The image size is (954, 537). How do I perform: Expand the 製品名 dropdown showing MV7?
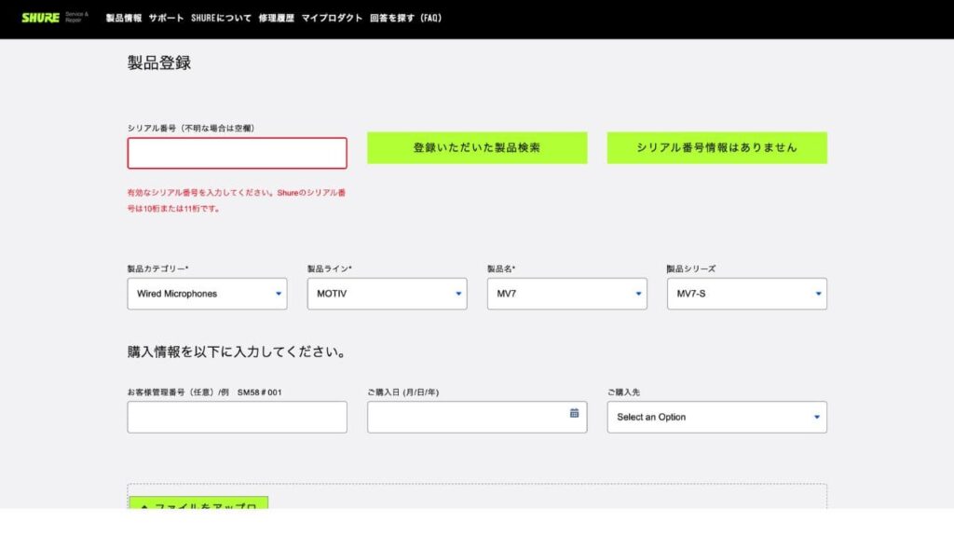(566, 294)
